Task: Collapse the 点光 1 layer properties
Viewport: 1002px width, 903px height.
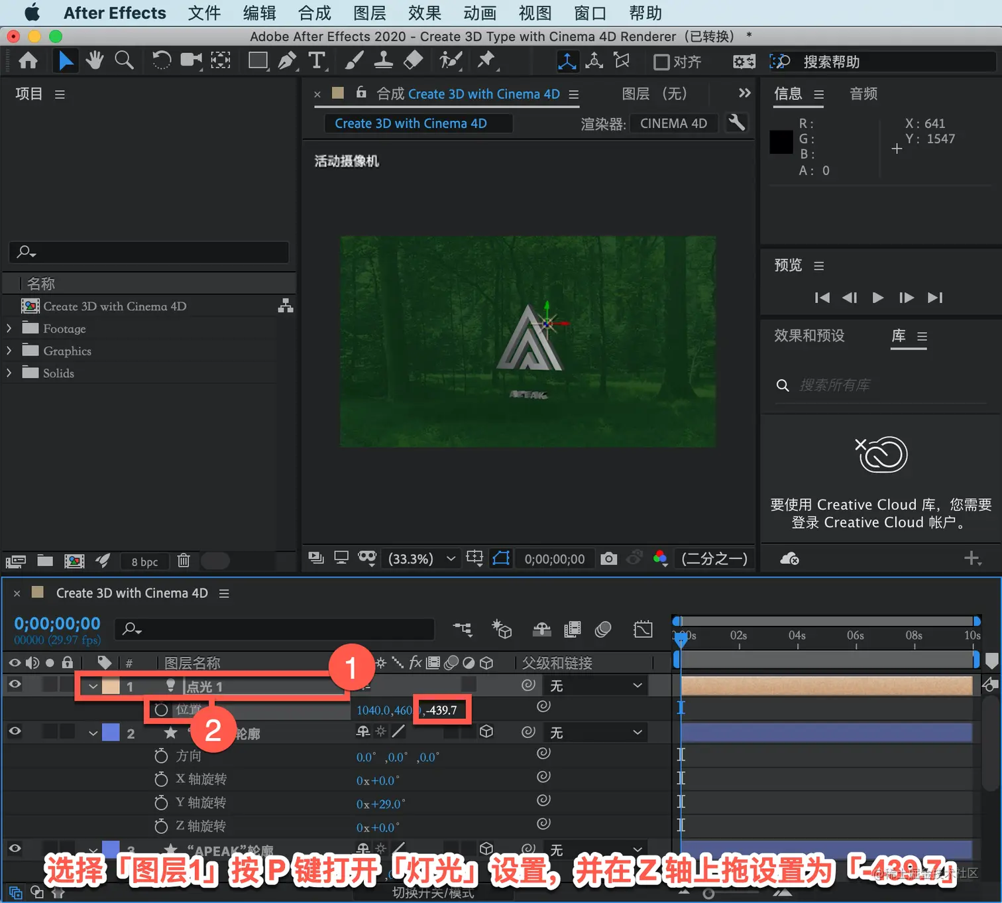Action: [93, 686]
